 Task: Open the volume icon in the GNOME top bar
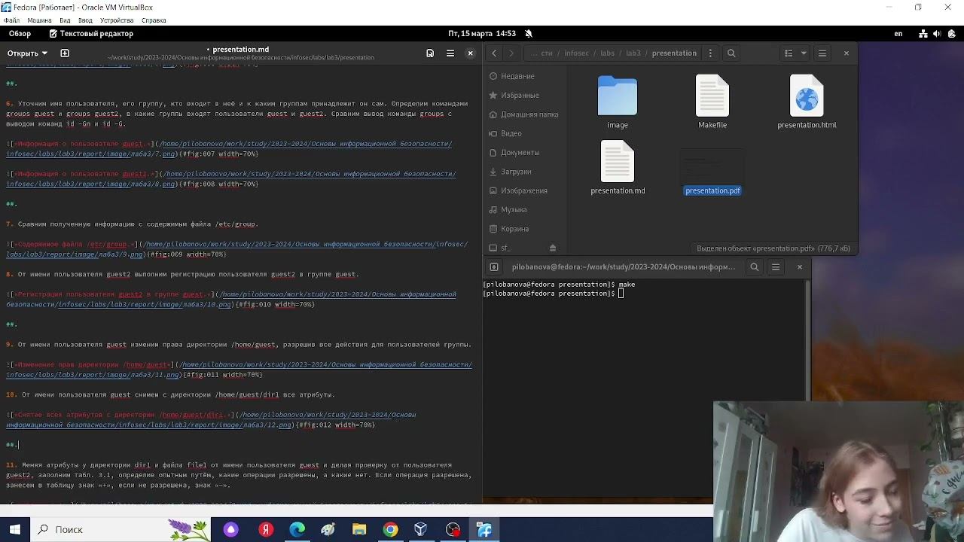938,34
